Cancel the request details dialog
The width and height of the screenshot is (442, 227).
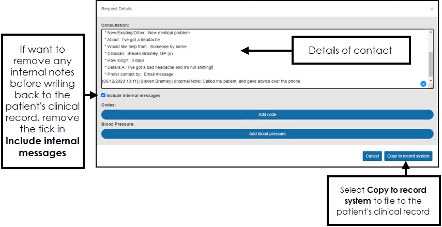(x=372, y=156)
